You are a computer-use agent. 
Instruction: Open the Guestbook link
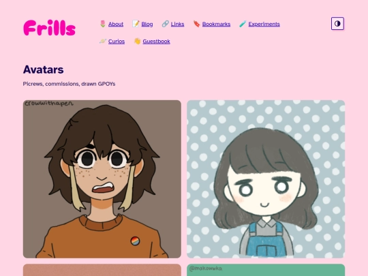coord(156,42)
